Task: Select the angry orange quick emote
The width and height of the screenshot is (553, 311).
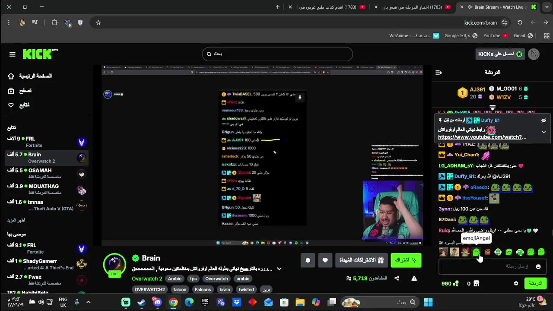Action: pos(487,252)
